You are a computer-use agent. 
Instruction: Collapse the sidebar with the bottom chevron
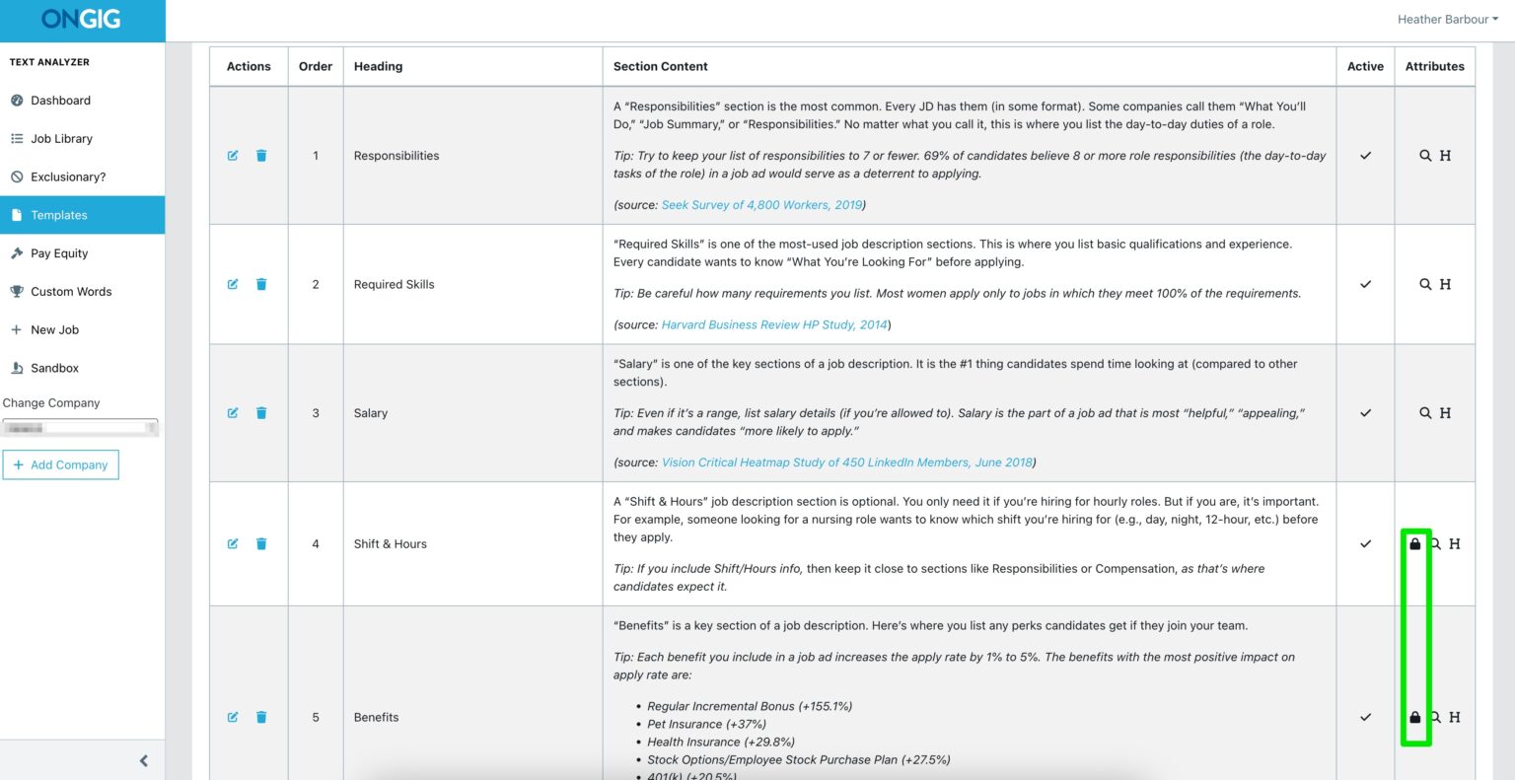143,760
